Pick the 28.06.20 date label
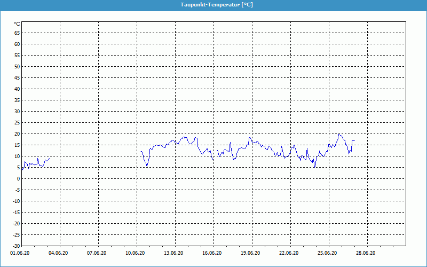This screenshot has width=427, height=267. coord(366,253)
